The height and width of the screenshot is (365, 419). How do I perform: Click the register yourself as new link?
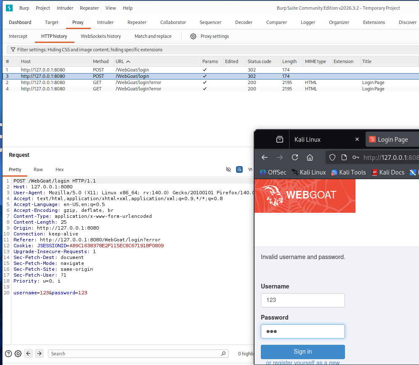click(x=303, y=362)
